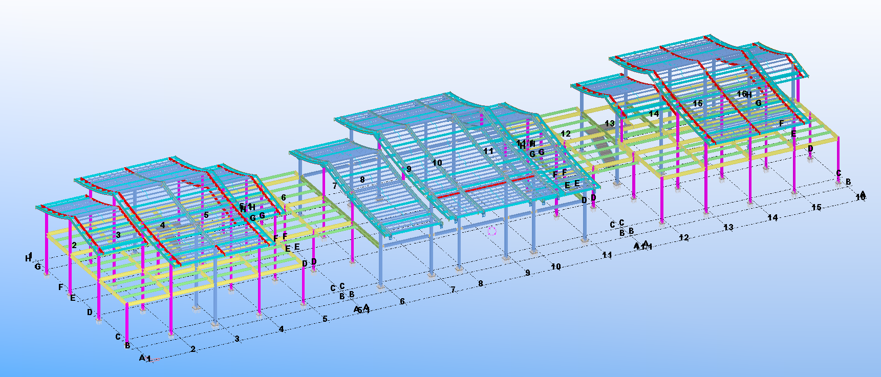The width and height of the screenshot is (881, 377).
Task: Click roof-level grid label 3 on the left building
Action: click(x=118, y=235)
